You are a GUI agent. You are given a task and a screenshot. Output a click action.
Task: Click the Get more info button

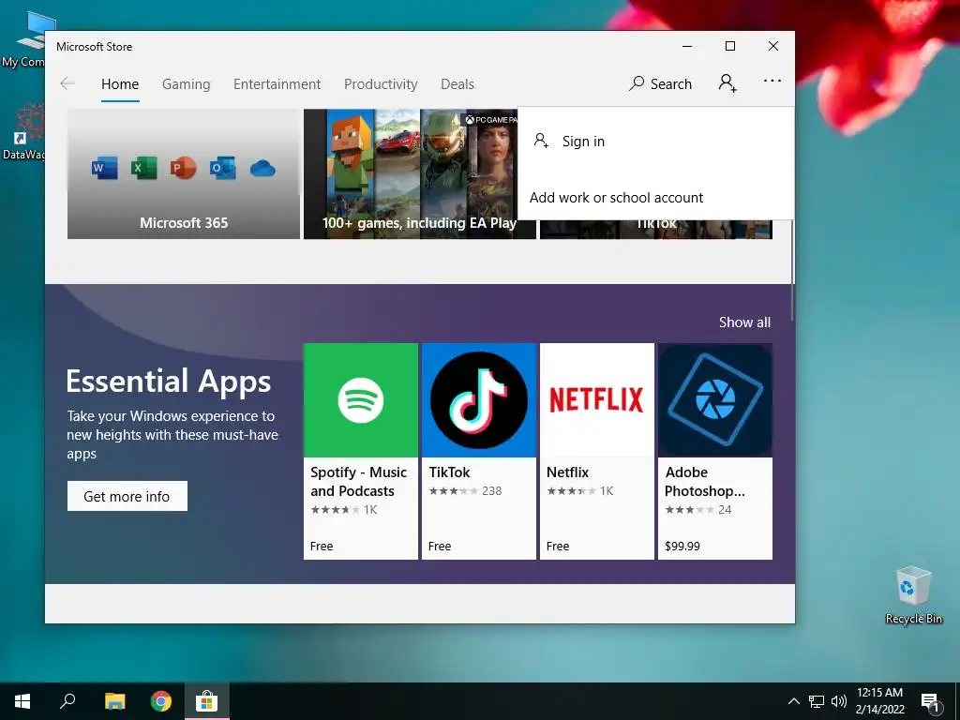(127, 496)
